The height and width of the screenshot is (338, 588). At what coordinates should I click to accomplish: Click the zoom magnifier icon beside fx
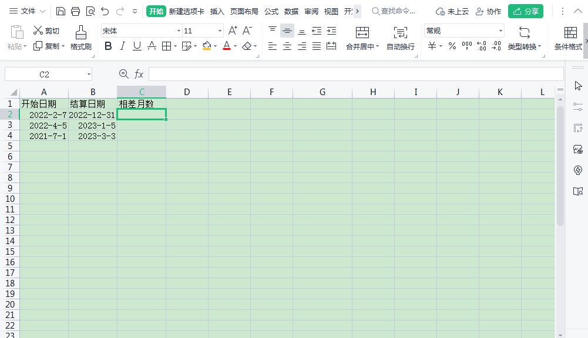(x=123, y=74)
